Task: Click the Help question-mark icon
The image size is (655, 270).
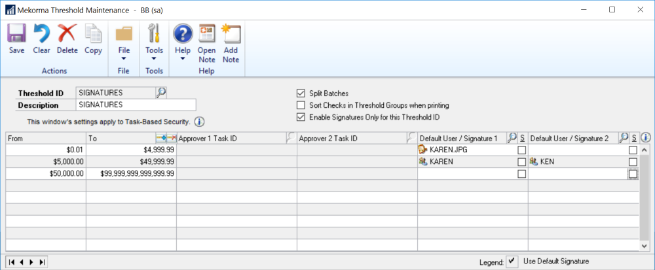Action: click(183, 33)
